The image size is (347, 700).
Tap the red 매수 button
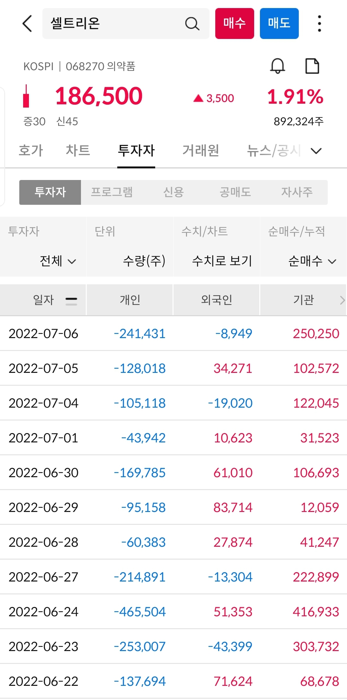pos(235,24)
